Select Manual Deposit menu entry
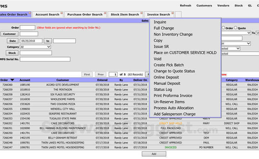259x159 pixels. coord(167,83)
